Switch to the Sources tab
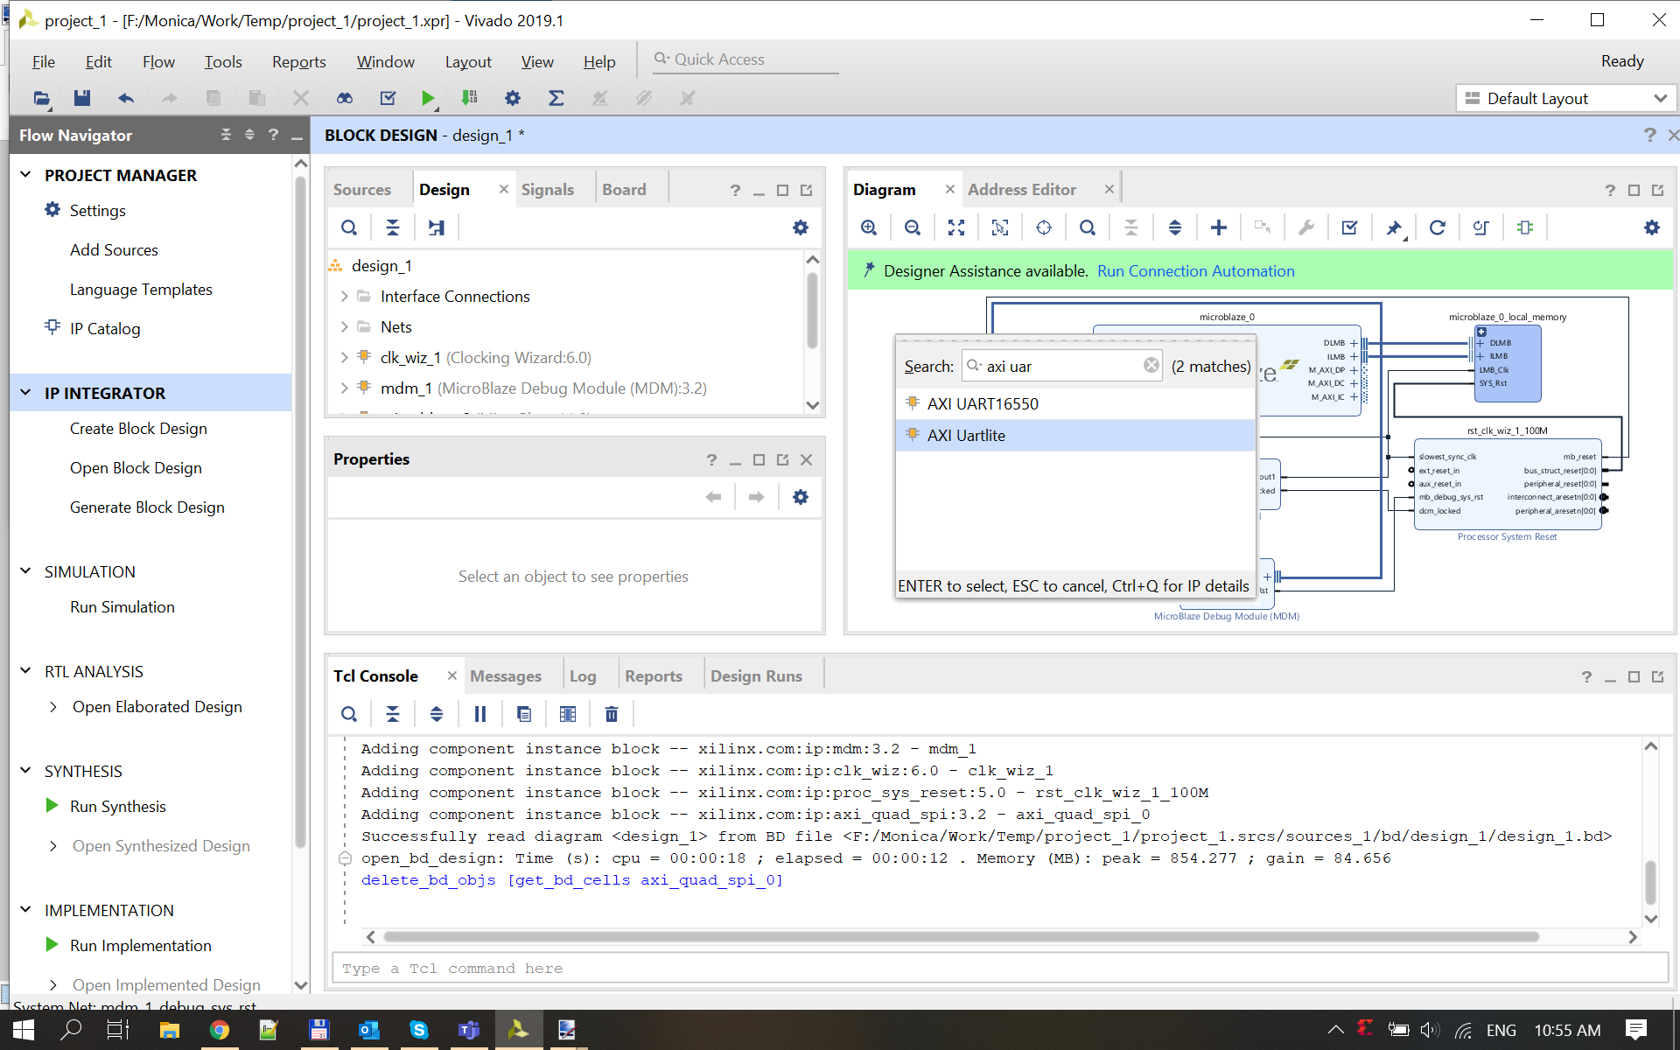This screenshot has height=1050, width=1680. click(x=362, y=190)
